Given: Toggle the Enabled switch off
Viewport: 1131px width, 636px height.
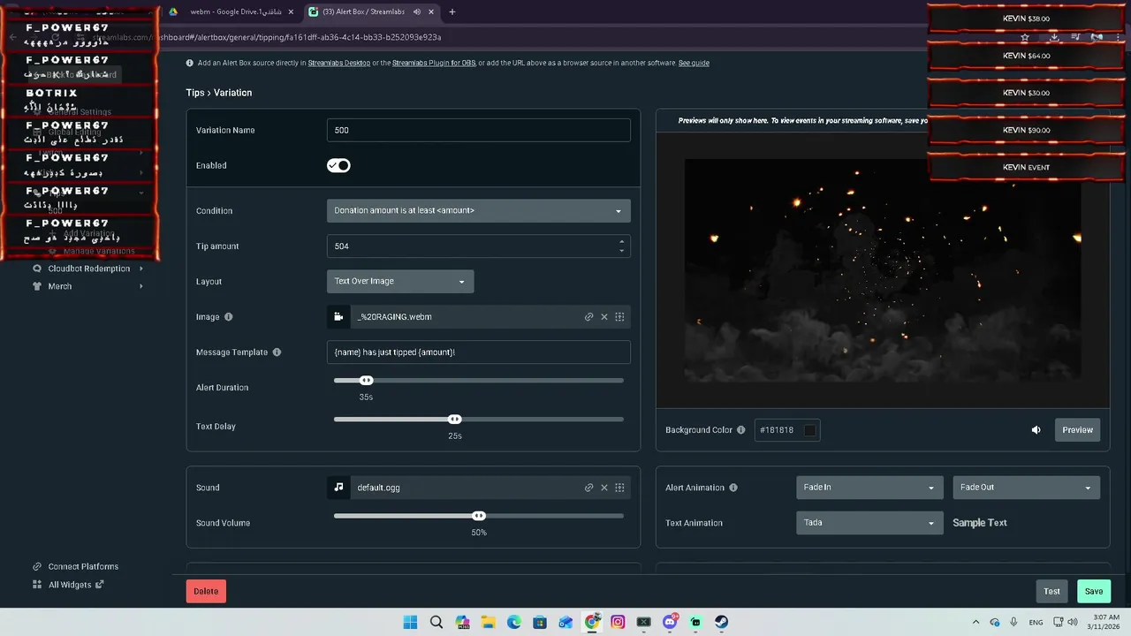Looking at the screenshot, I should pos(338,165).
